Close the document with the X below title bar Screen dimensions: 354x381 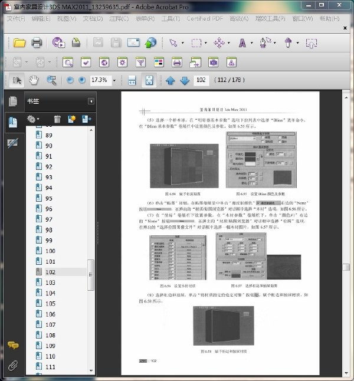point(345,28)
